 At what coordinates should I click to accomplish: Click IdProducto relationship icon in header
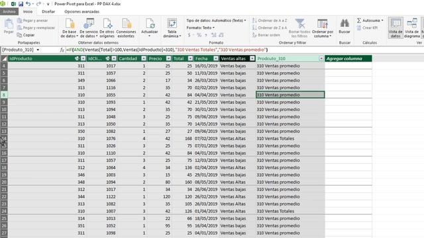click(77, 59)
